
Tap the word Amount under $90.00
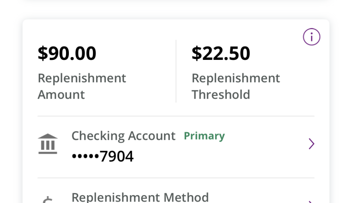(61, 94)
